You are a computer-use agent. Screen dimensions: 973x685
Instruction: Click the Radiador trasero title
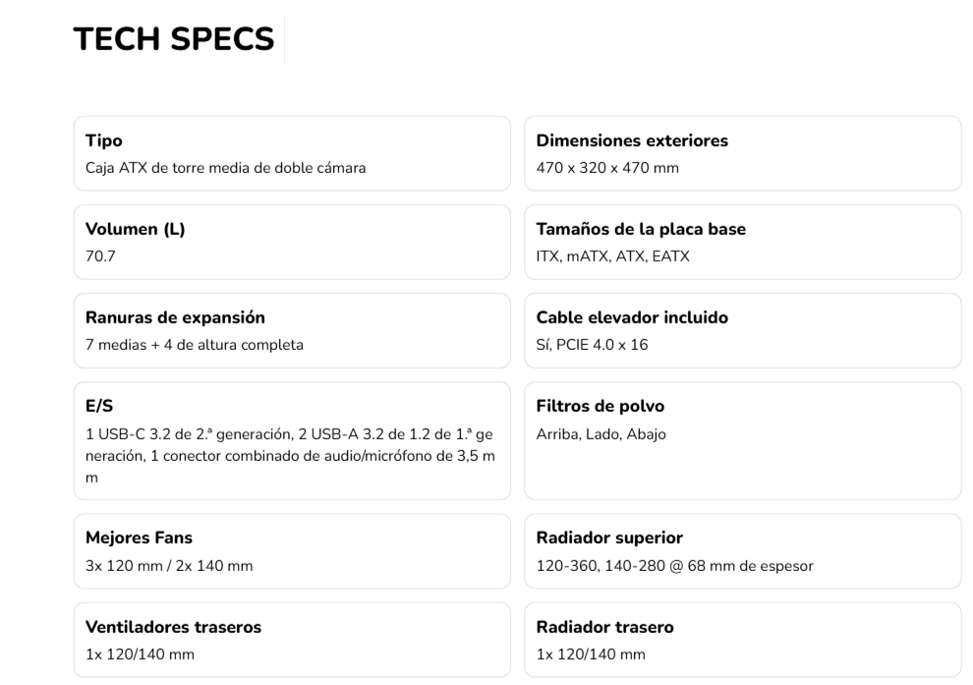click(x=604, y=627)
